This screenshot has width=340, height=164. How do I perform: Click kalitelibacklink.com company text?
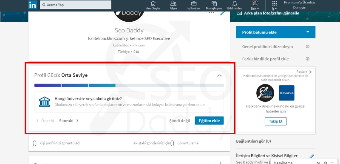click(x=129, y=45)
